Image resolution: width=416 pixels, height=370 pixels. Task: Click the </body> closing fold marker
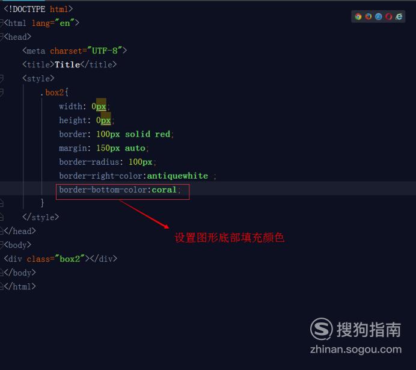2,273
